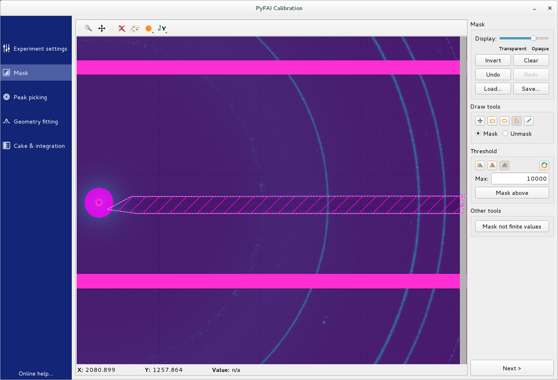Adjust the mask Display transparency slider
Image resolution: width=558 pixels, height=380 pixels.
click(x=533, y=38)
